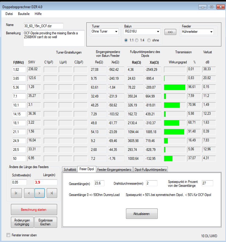The width and height of the screenshot is (226, 242).
Task: Select the 1:4 balun ratio
Action: [x=137, y=40]
